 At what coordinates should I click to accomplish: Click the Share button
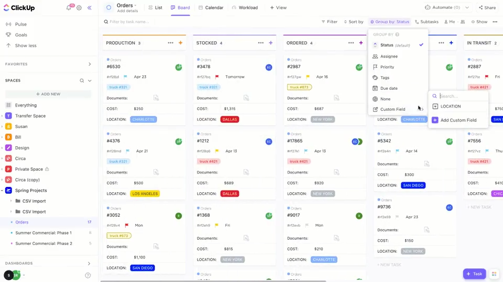click(x=487, y=7)
